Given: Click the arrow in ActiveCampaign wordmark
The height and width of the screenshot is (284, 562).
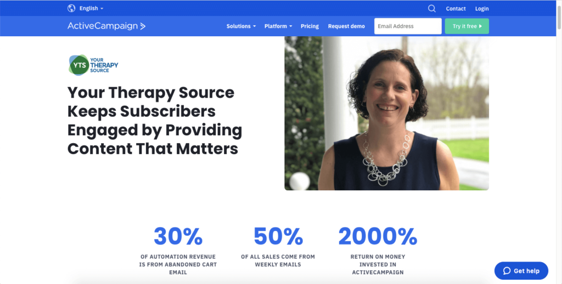Looking at the screenshot, I should [143, 26].
